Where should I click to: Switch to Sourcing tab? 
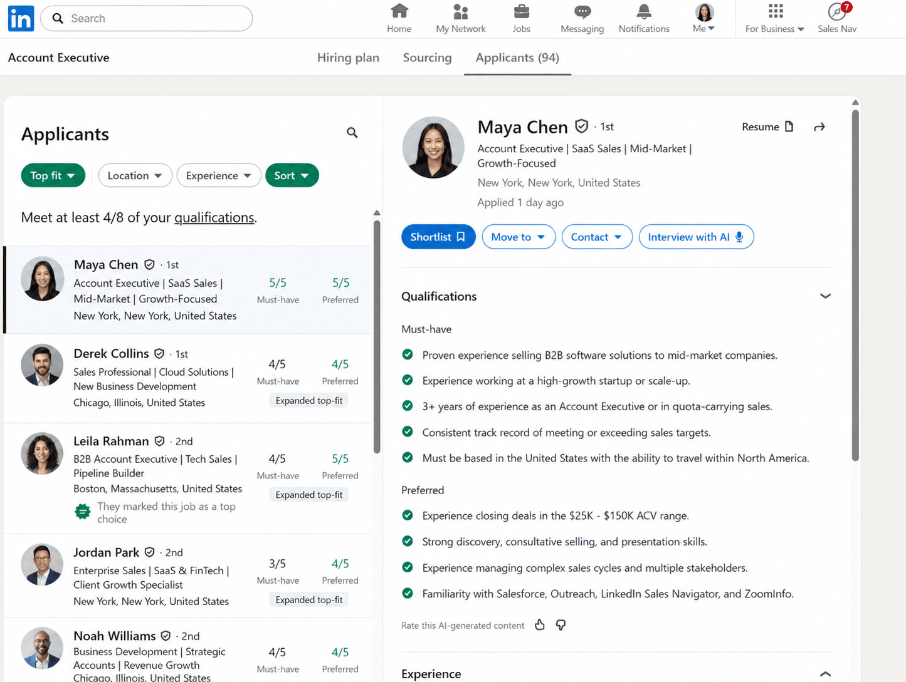(427, 58)
